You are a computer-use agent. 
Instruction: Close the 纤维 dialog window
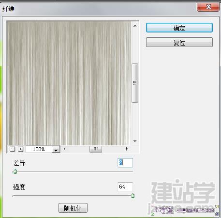[208, 7]
